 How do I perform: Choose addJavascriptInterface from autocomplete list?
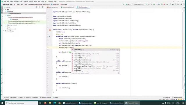tap(95, 66)
